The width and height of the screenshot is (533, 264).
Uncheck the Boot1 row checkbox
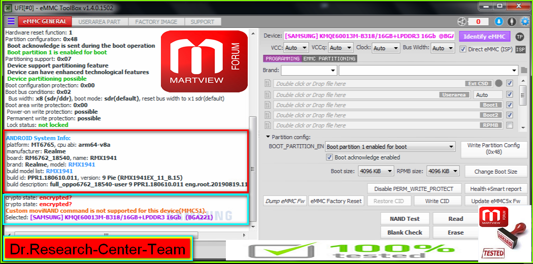coord(509,105)
